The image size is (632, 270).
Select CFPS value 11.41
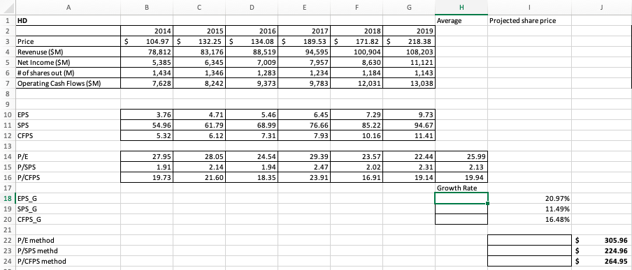(409, 135)
